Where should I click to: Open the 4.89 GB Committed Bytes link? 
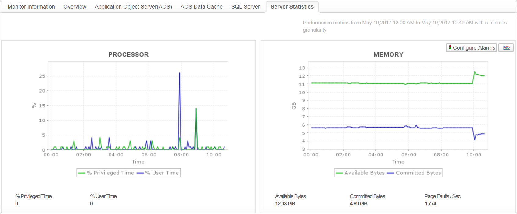358,204
